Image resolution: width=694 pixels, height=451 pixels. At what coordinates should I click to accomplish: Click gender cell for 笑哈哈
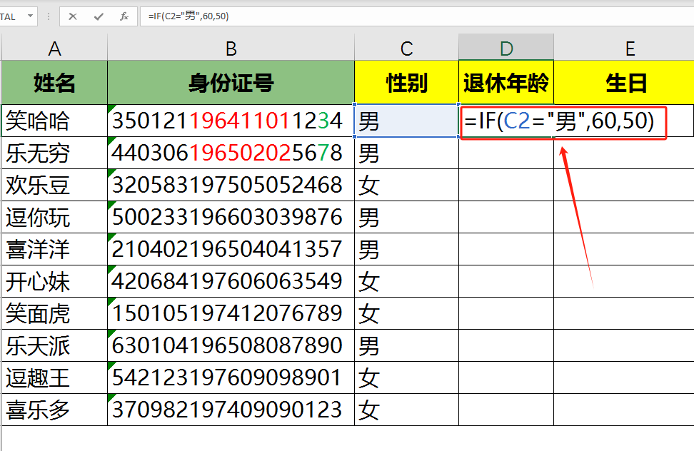[x=407, y=121]
